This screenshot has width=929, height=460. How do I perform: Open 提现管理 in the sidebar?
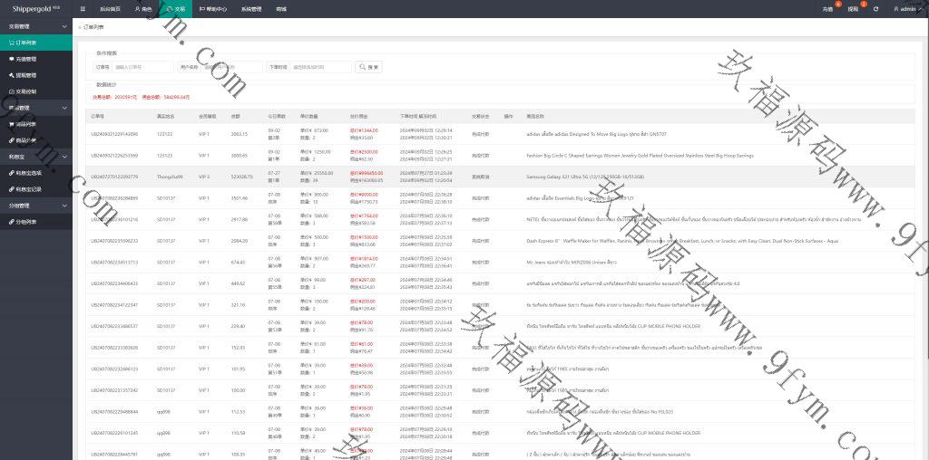(25, 75)
